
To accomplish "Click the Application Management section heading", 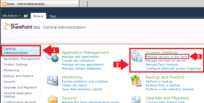I will pos(85,52).
